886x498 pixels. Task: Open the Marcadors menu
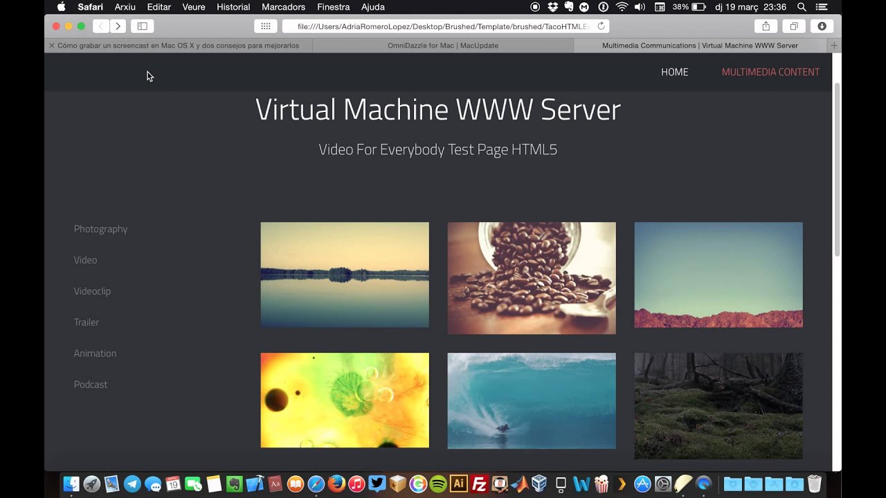pos(283,7)
